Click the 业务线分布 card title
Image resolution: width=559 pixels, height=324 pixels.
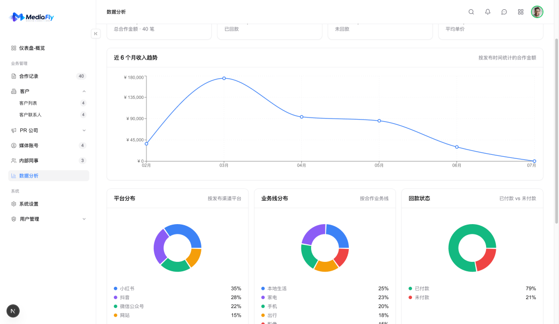coord(274,198)
